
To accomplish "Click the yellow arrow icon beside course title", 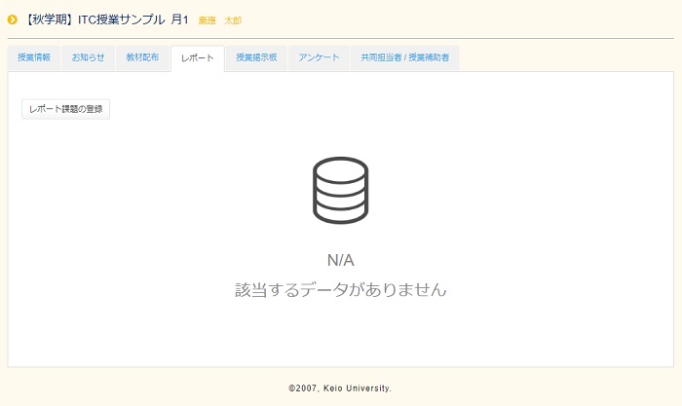I will tap(13, 19).
